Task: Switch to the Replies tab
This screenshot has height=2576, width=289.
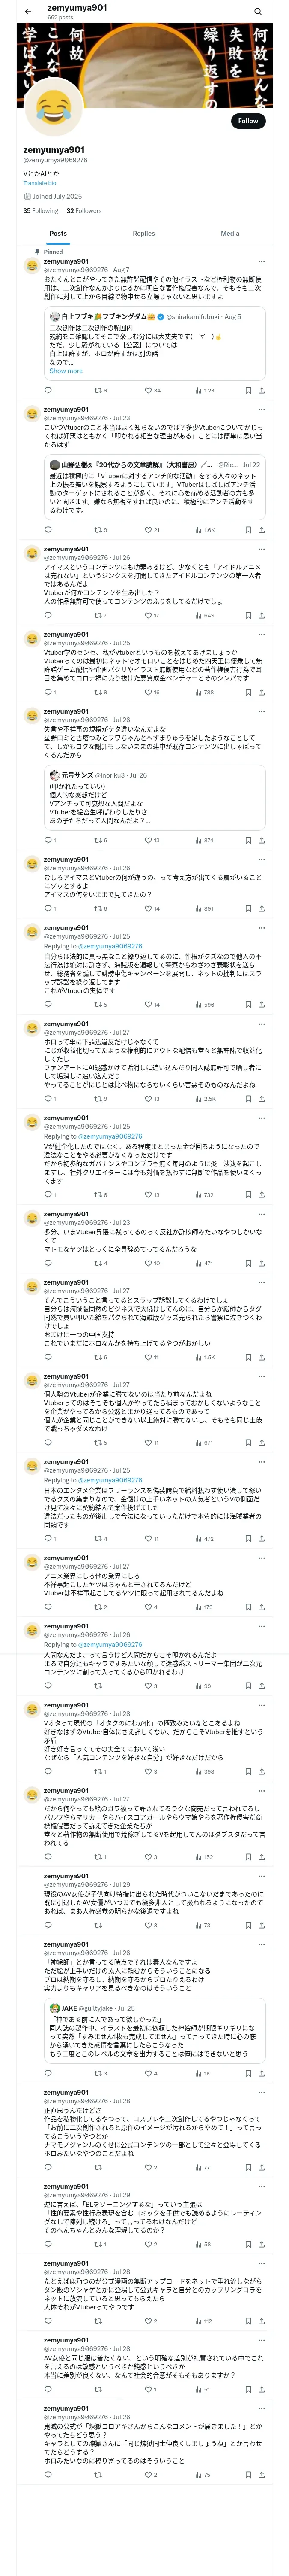Action: tap(143, 233)
